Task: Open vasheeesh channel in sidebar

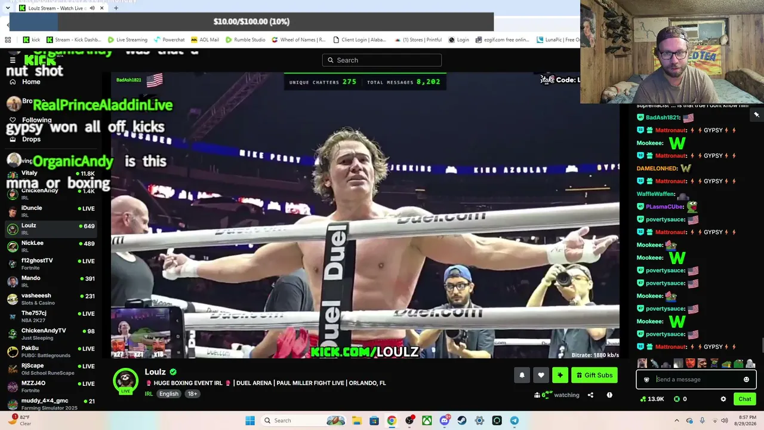Action: point(51,299)
